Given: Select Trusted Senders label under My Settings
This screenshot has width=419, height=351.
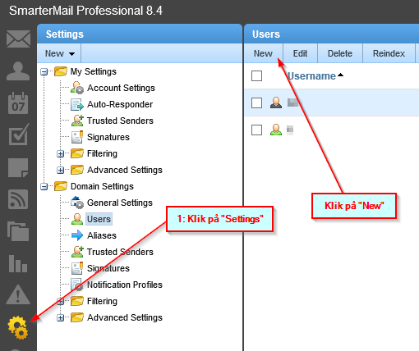Looking at the screenshot, I should point(120,121).
